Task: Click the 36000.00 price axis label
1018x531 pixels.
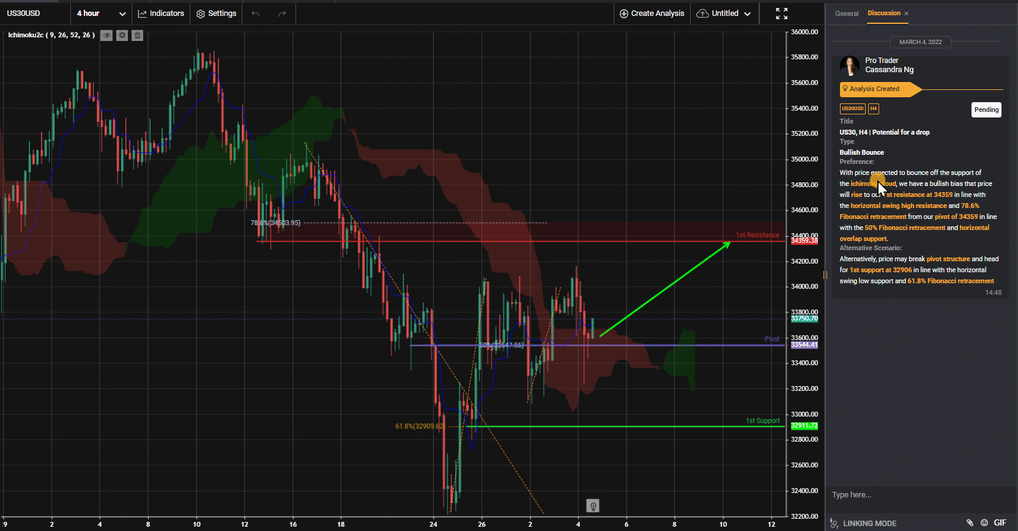Action: coord(804,32)
